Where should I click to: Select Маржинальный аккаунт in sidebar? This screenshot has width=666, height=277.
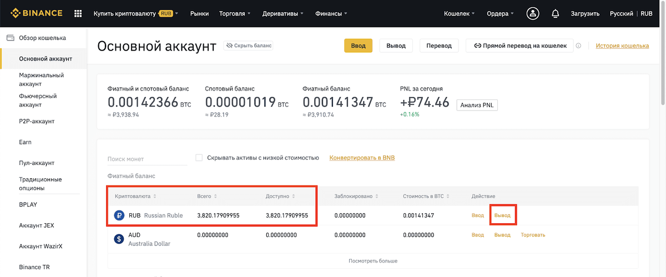tap(42, 79)
